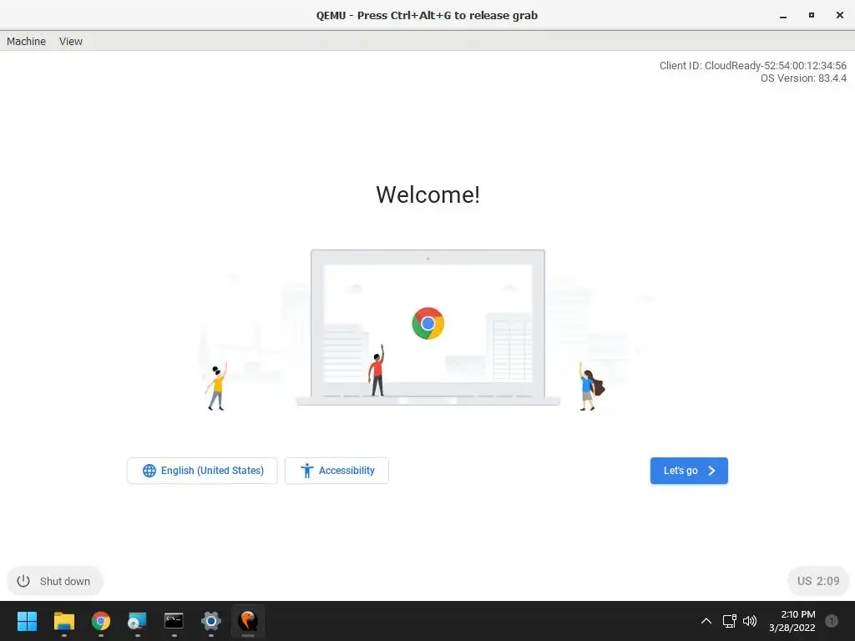
Task: Switch to the QEMU taskbar icon
Action: [247, 621]
